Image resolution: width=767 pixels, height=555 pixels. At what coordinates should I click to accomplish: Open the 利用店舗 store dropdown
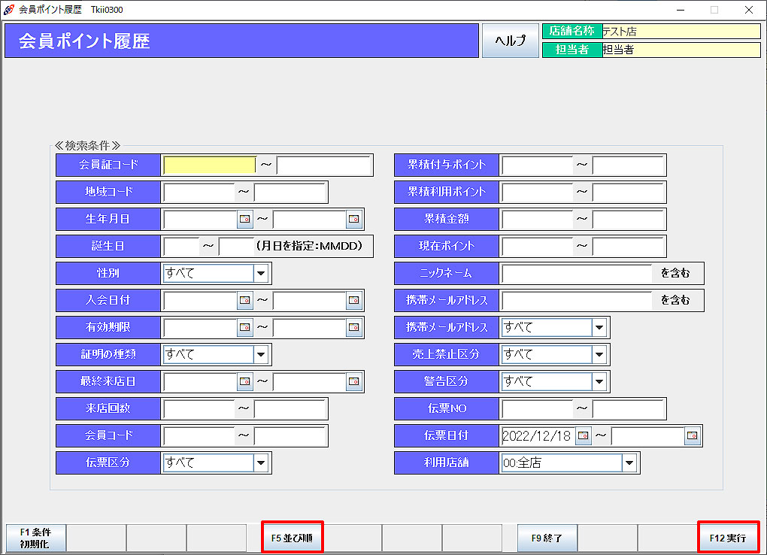coord(629,463)
